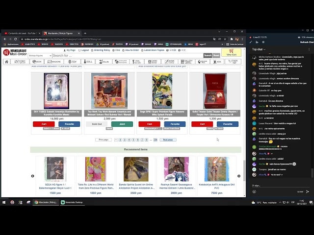
Task: Open the emoji picker in chat
Action: [x=254, y=191]
